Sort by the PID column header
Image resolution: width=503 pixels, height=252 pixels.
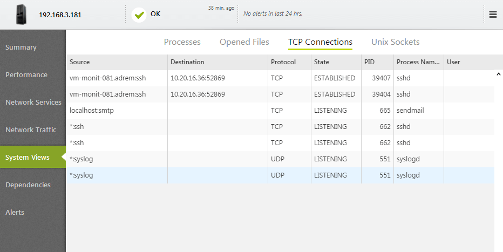(x=378, y=62)
